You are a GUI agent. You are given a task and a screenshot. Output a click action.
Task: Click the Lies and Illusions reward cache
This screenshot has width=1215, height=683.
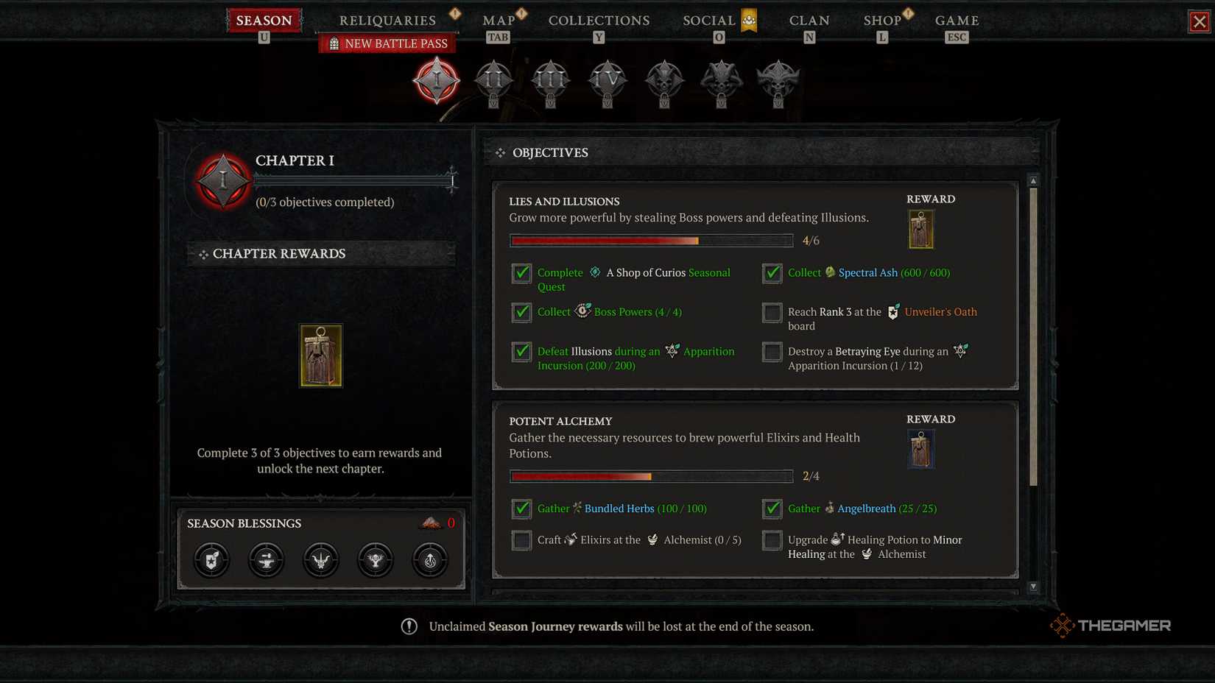pyautogui.click(x=920, y=229)
